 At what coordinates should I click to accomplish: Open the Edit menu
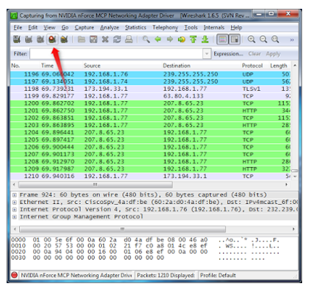click(x=33, y=28)
